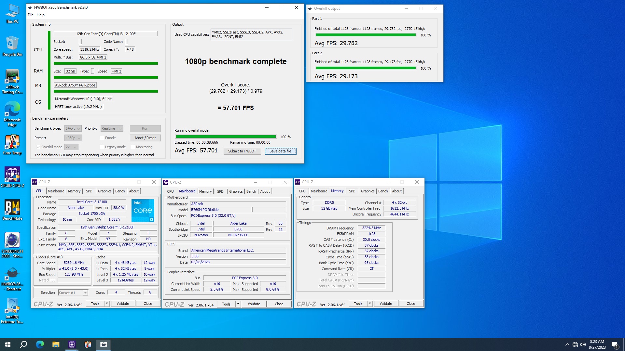The image size is (625, 351).
Task: Expand Tools arrow in Mainboard CPU-Z window
Action: point(238,304)
